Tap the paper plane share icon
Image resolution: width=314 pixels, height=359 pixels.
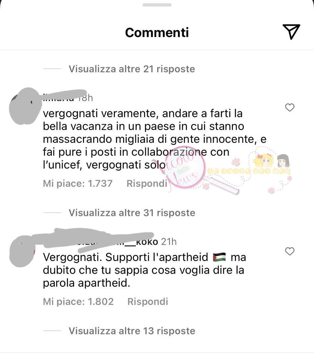[291, 32]
